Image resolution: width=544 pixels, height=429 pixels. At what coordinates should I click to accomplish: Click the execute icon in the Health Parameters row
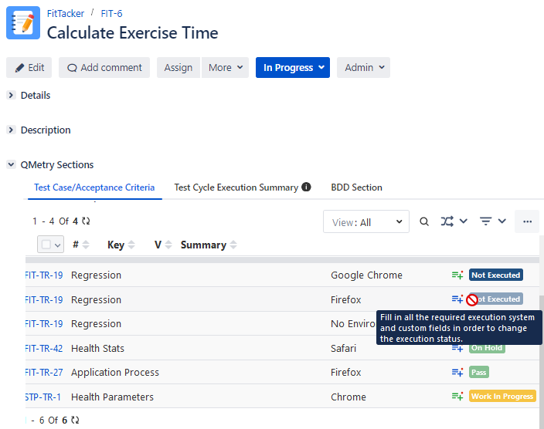coord(457,396)
